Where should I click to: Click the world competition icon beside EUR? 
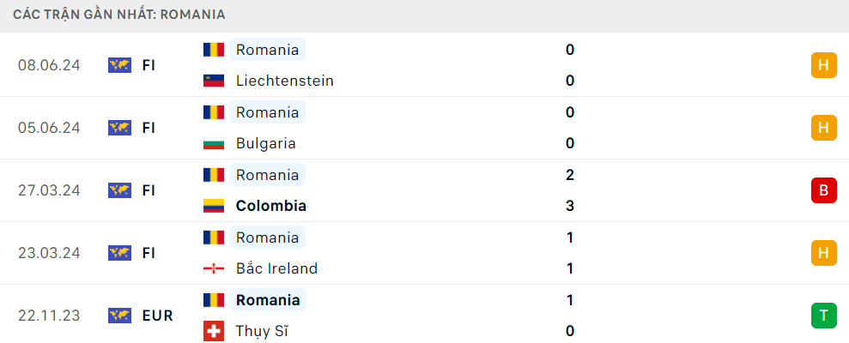tap(119, 316)
